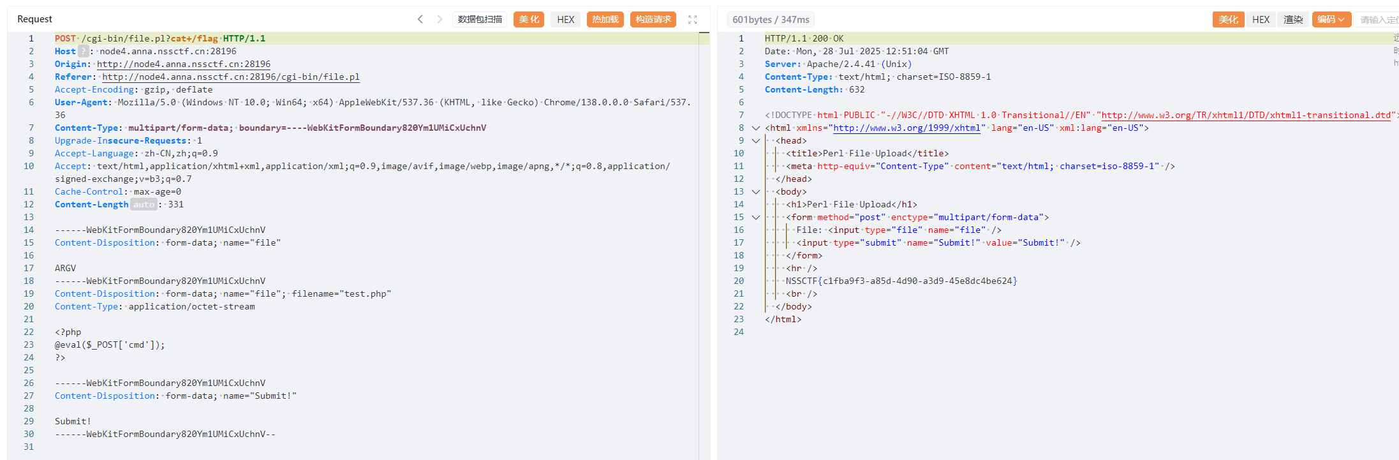Screen dimensions: 1399x460
Task: Open the xhtml1-transitional.dtd link
Action: (x=1246, y=115)
